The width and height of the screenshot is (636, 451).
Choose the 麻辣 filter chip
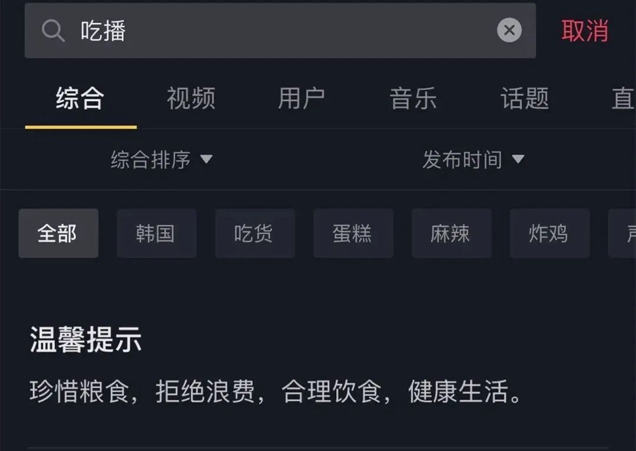tap(452, 233)
